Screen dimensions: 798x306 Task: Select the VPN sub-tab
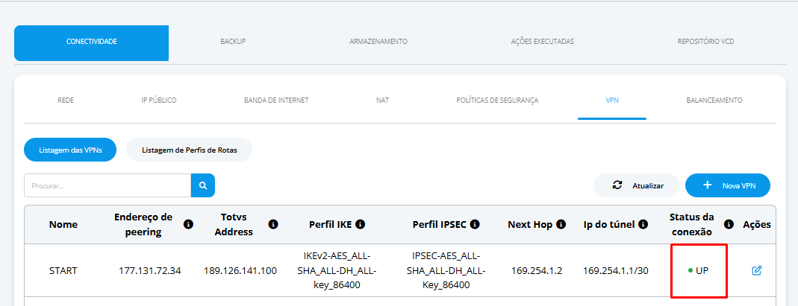pyautogui.click(x=612, y=101)
